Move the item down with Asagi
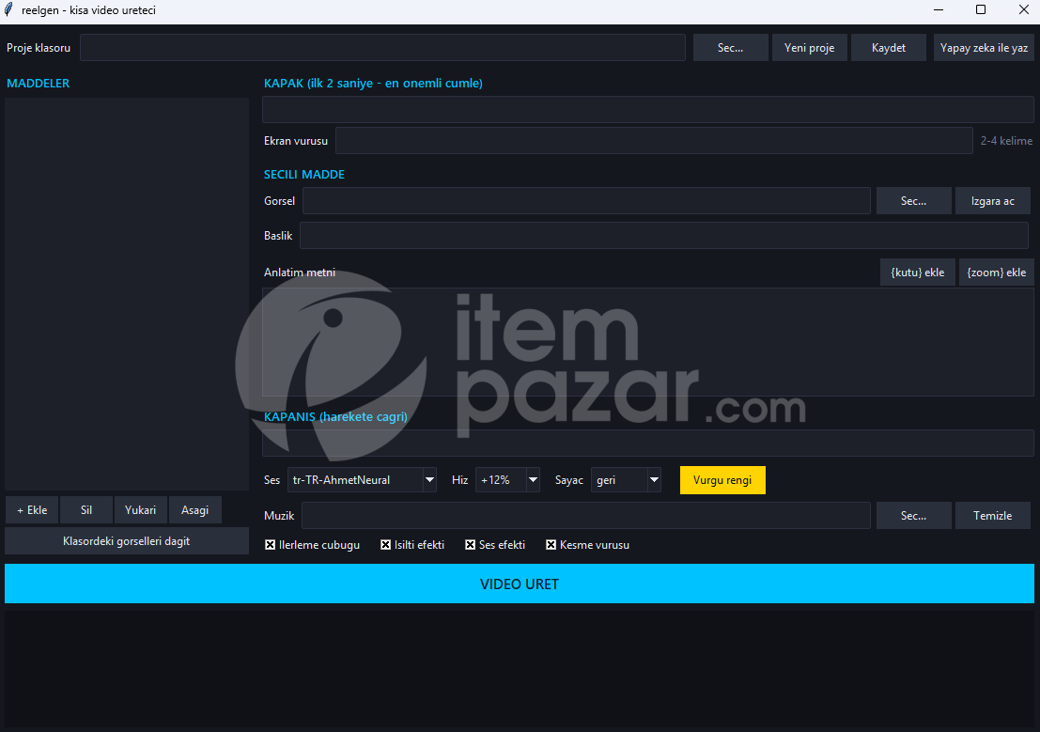 click(x=195, y=509)
